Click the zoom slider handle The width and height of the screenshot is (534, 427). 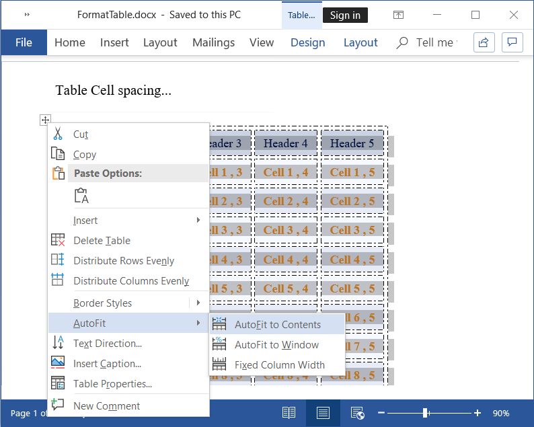click(x=425, y=413)
